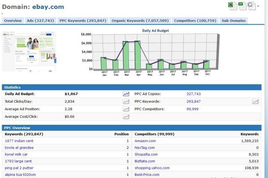This screenshot has width=268, height=178.
Task: Open Total Clicks/Day trend chart icon
Action: pyautogui.click(x=126, y=102)
